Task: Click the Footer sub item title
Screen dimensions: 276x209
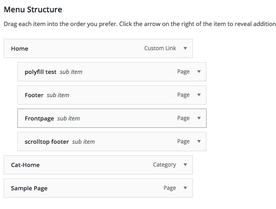Action: 34,95
